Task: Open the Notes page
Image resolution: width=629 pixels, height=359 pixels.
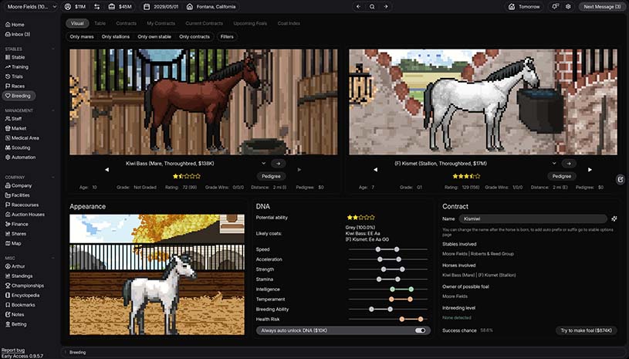Action: coord(15,314)
